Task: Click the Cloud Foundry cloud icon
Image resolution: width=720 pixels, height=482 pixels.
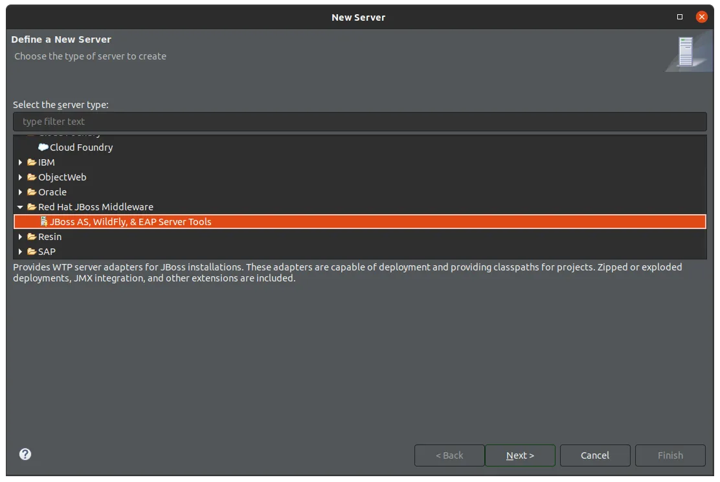Action: [43, 148]
